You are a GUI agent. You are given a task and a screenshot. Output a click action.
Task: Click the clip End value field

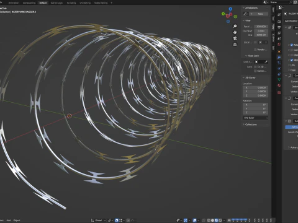(261, 35)
